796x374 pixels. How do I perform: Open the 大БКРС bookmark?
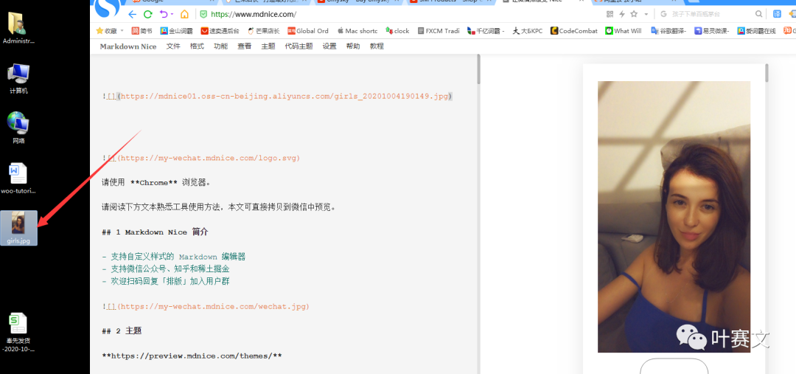pyautogui.click(x=528, y=31)
